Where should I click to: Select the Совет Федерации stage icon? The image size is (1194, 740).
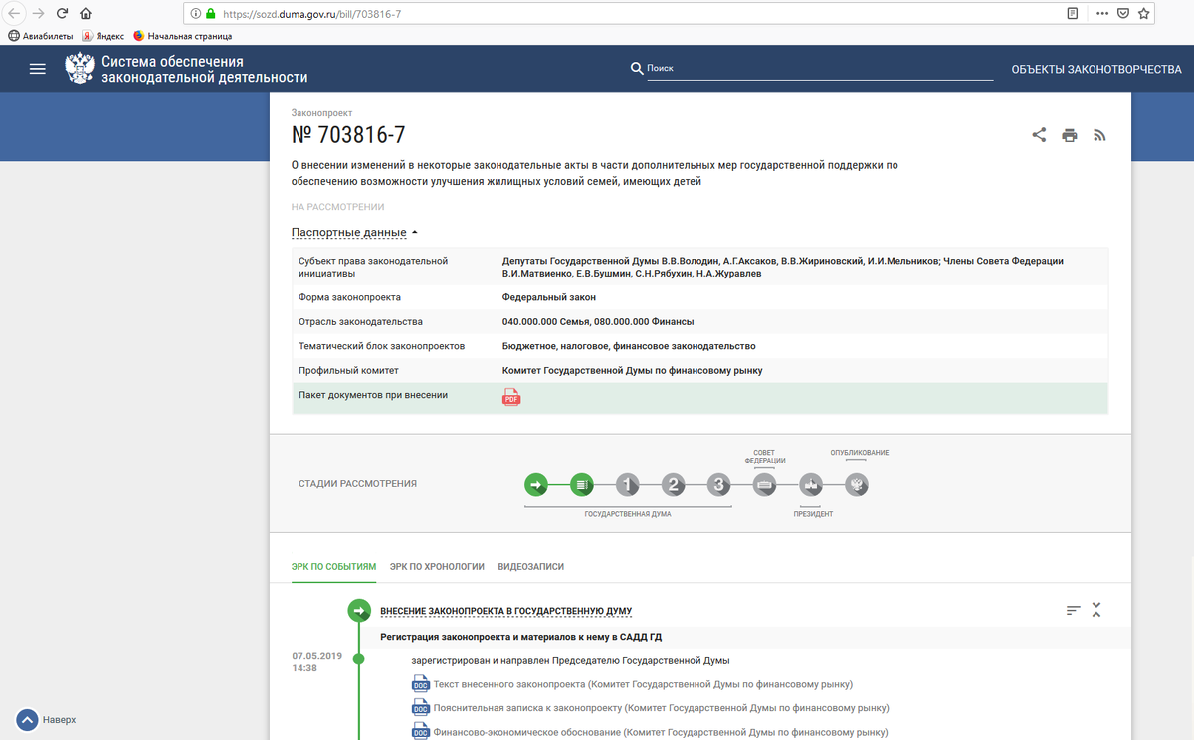[x=765, y=485]
